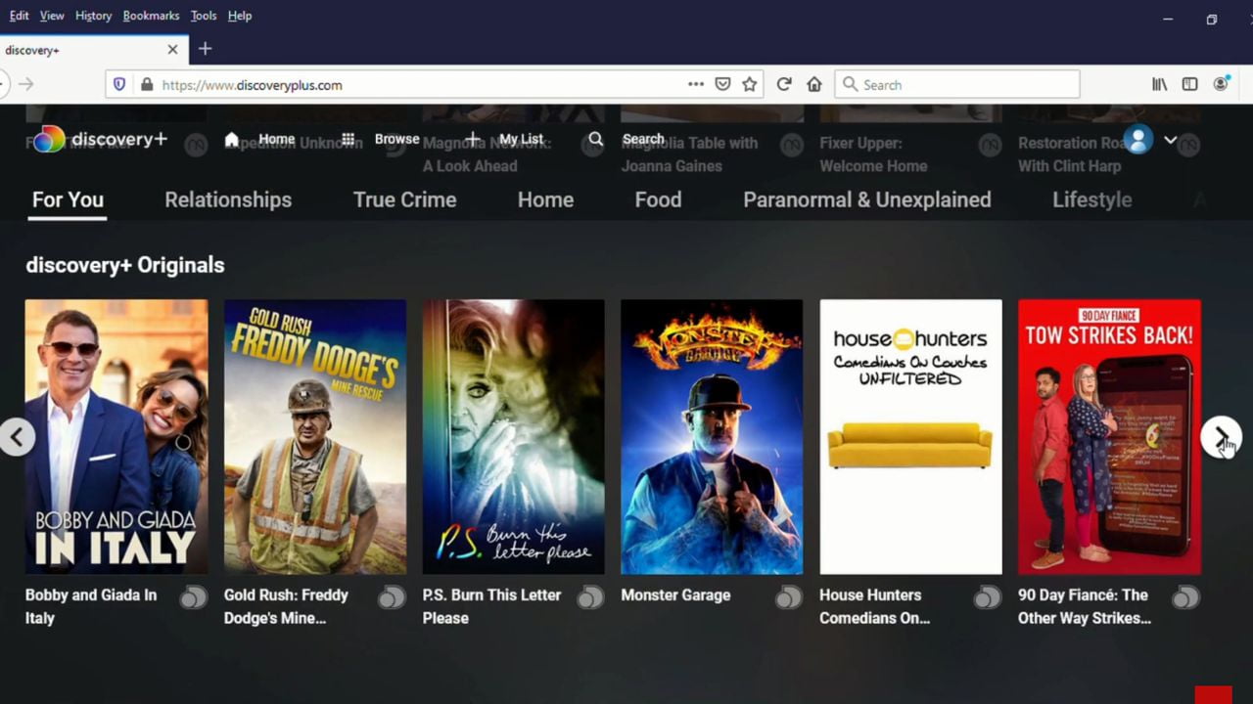Add Gold Rush: Freddy Dodge's Mine to list
This screenshot has width=1253, height=704.
[x=393, y=596]
